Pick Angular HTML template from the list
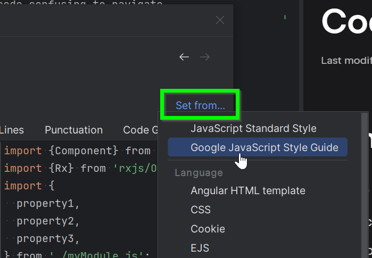This screenshot has height=258, width=372. click(x=248, y=190)
